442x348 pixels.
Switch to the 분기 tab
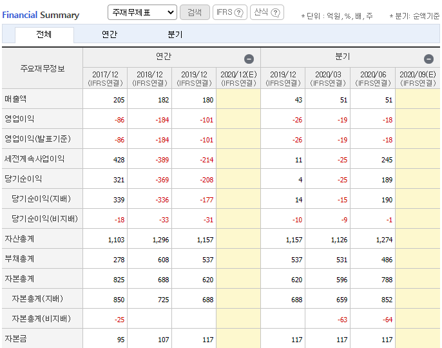(x=175, y=34)
